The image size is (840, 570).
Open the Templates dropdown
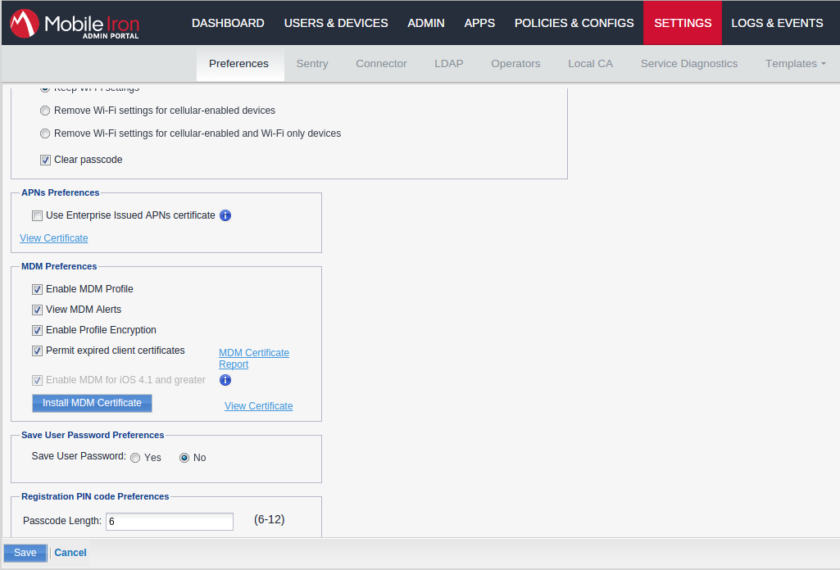795,63
